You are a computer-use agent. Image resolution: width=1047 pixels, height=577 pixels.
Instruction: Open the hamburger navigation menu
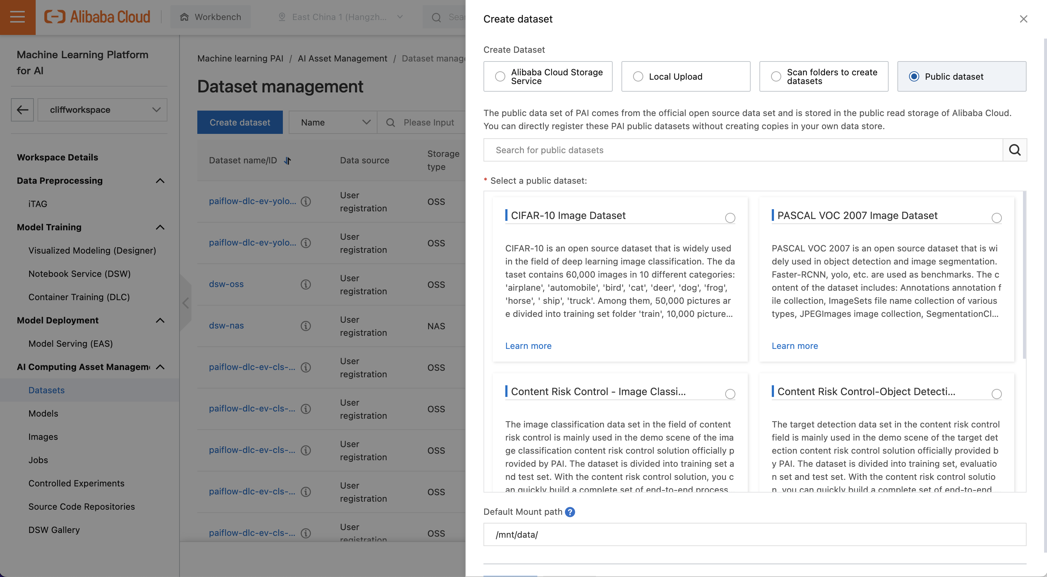pyautogui.click(x=17, y=17)
